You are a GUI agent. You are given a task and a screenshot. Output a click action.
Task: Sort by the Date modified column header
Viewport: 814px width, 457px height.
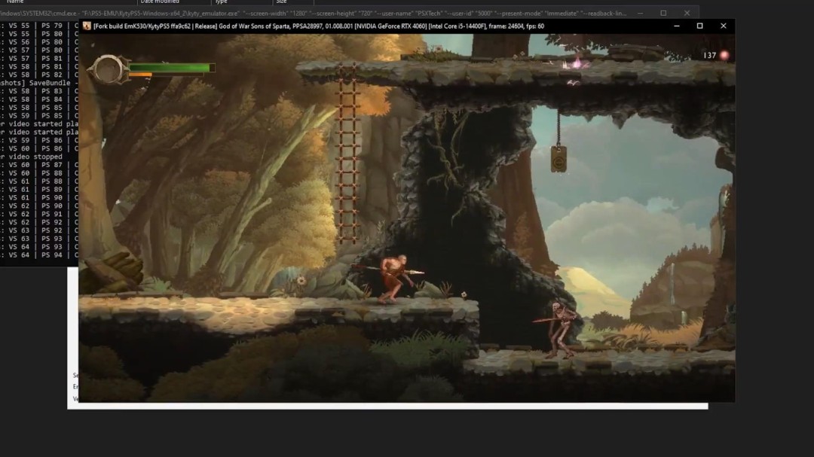click(160, 2)
